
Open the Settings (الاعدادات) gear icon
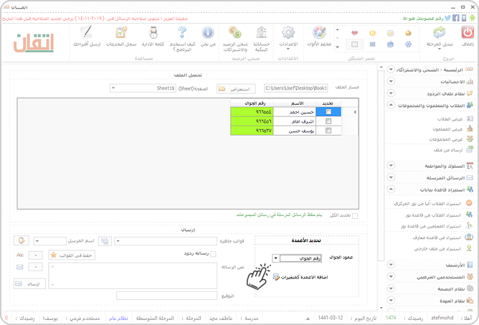point(288,32)
